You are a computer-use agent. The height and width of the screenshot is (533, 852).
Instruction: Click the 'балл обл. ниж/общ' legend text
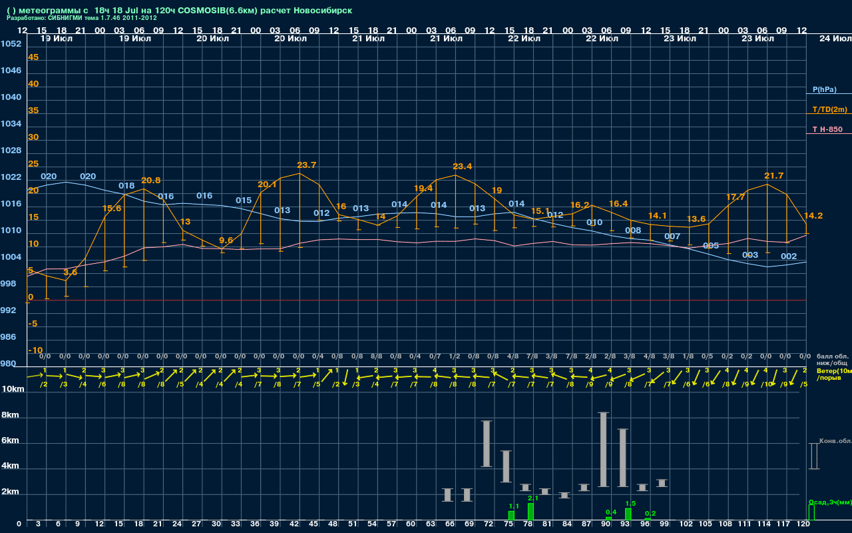[832, 360]
